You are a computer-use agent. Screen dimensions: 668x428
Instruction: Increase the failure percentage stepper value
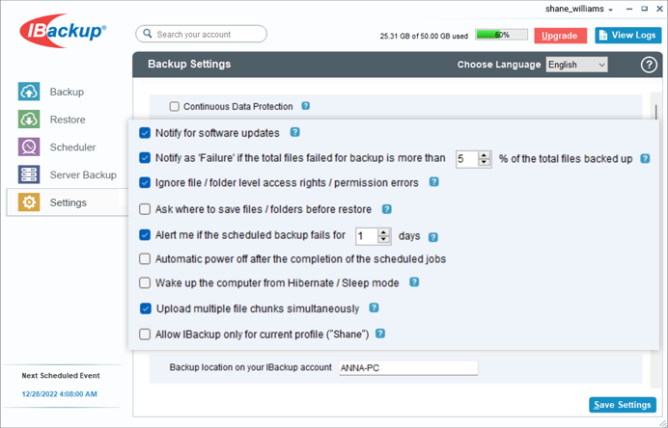click(x=484, y=156)
